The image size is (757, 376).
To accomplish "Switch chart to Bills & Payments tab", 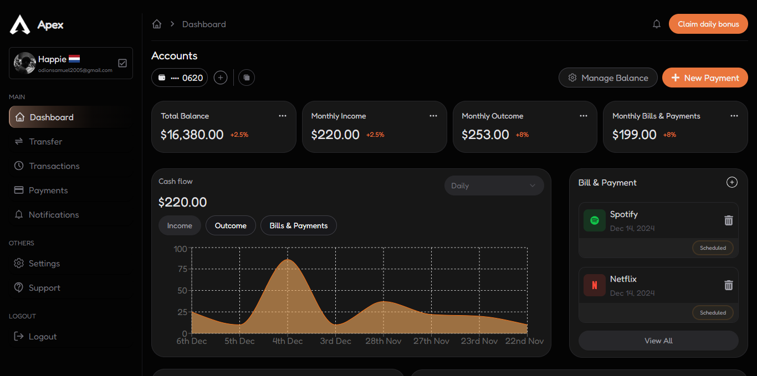I will point(299,225).
